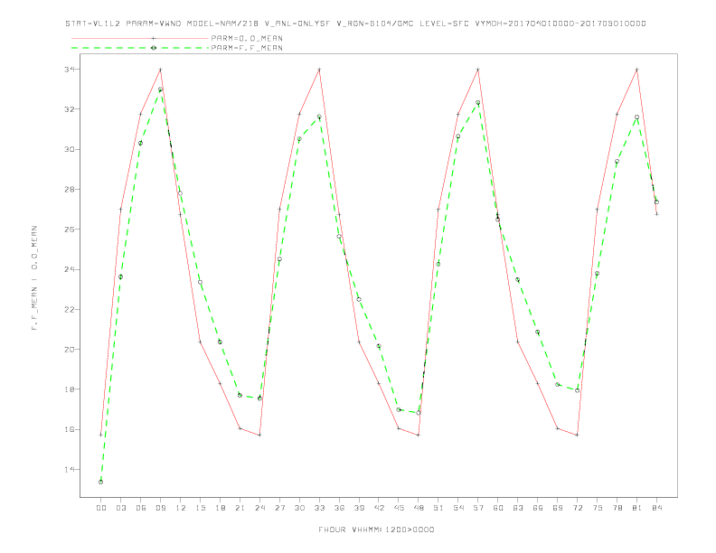Click x-axis forecast hour label 78
716x553 pixels.
617,508
